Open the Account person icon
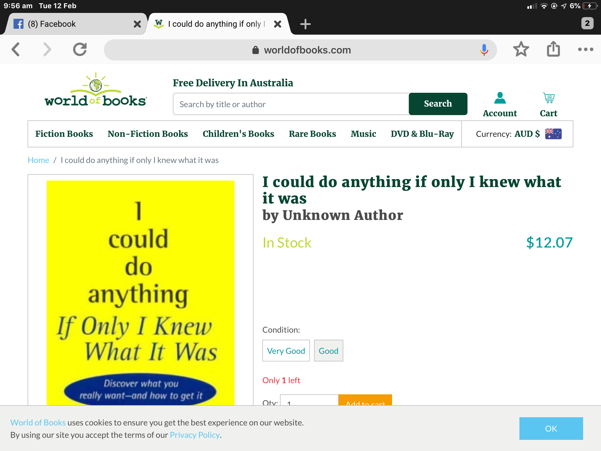Image resolution: width=601 pixels, height=451 pixels. 500,98
